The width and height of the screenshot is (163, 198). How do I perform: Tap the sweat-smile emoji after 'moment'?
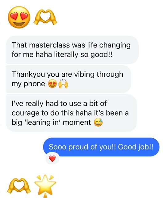point(98,123)
